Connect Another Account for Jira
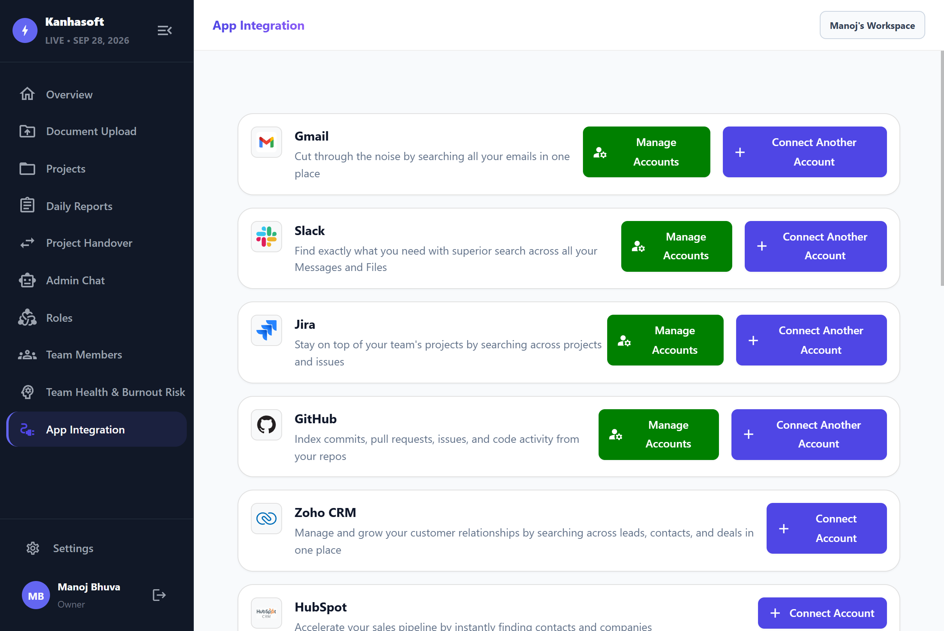Viewport: 944px width, 631px height. 812,340
